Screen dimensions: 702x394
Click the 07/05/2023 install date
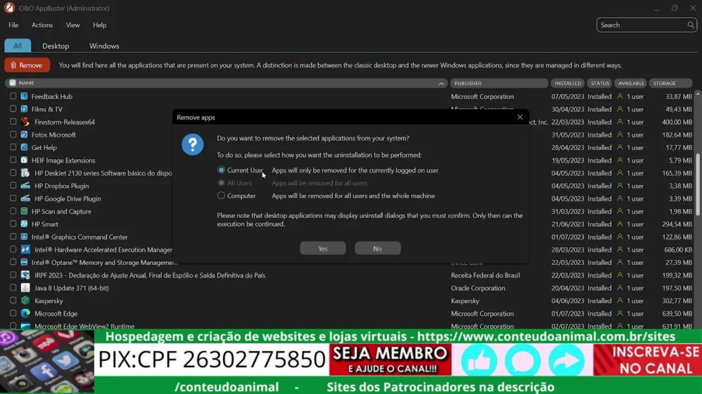(568, 96)
